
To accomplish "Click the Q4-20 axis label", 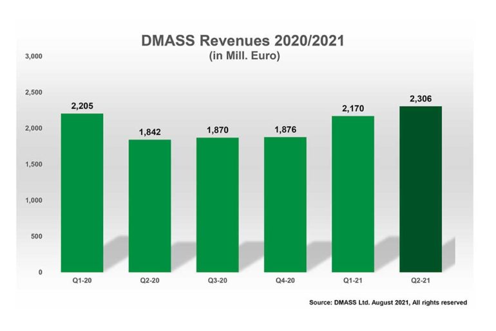I will (285, 280).
